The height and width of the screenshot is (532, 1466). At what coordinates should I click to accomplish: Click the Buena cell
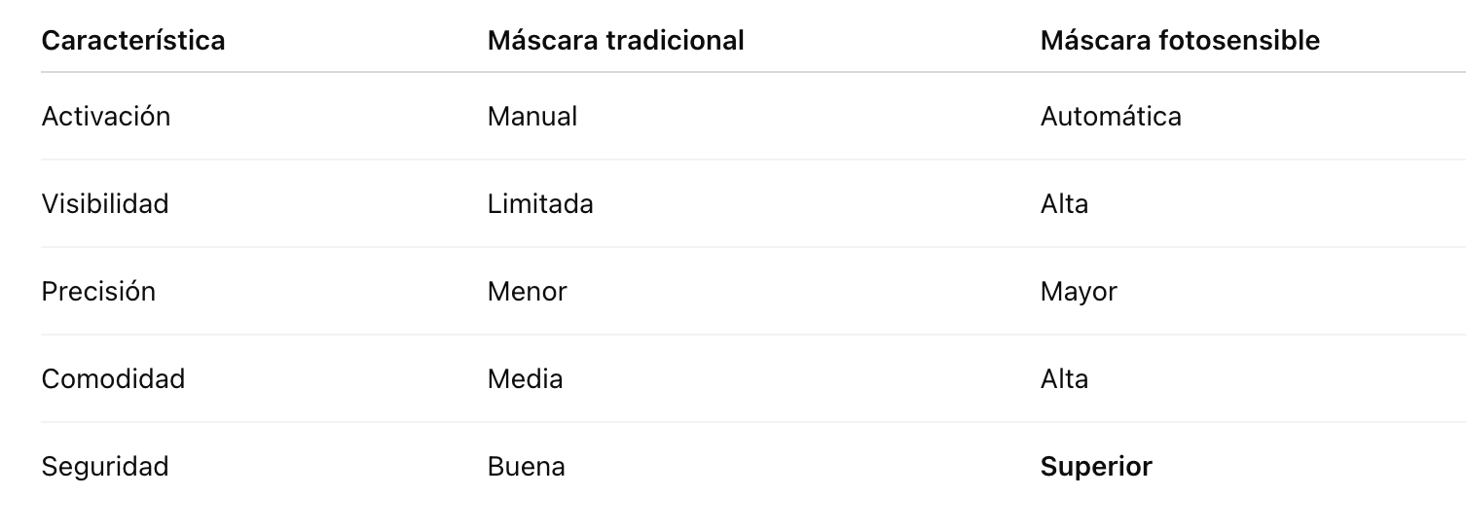(526, 467)
